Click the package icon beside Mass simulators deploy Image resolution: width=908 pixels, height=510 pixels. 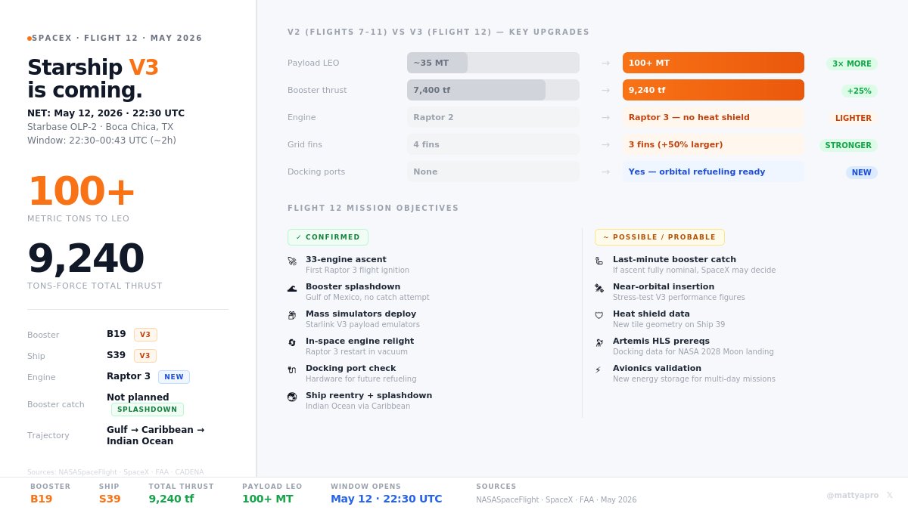point(292,315)
